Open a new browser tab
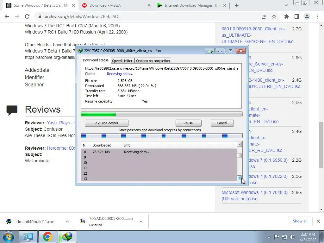The height and width of the screenshot is (243, 324). coord(237,5)
